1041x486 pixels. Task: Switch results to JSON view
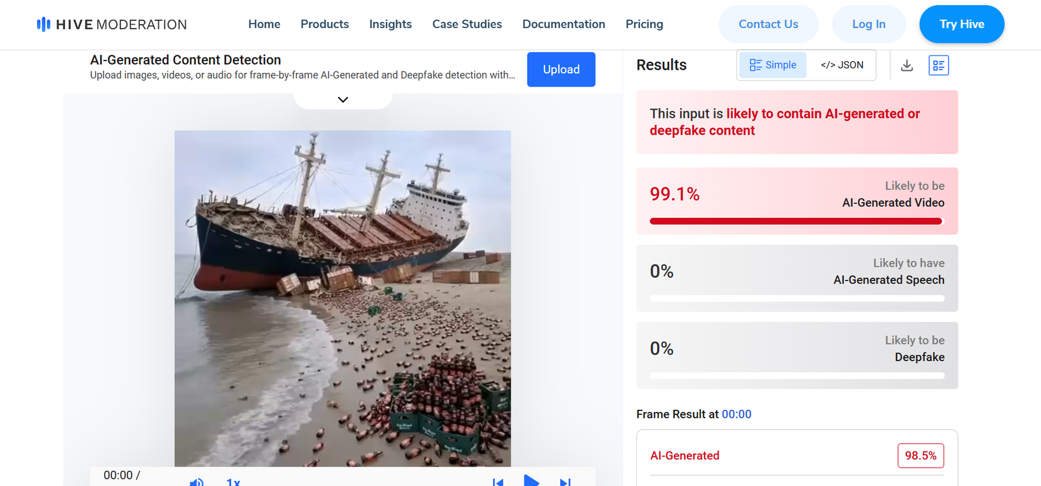(x=842, y=65)
